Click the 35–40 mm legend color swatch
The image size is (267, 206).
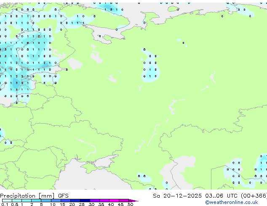104,201
